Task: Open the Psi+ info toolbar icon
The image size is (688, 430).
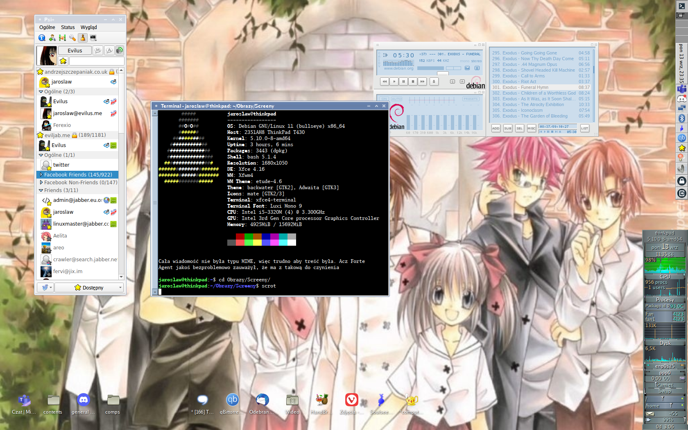Action: [x=42, y=38]
